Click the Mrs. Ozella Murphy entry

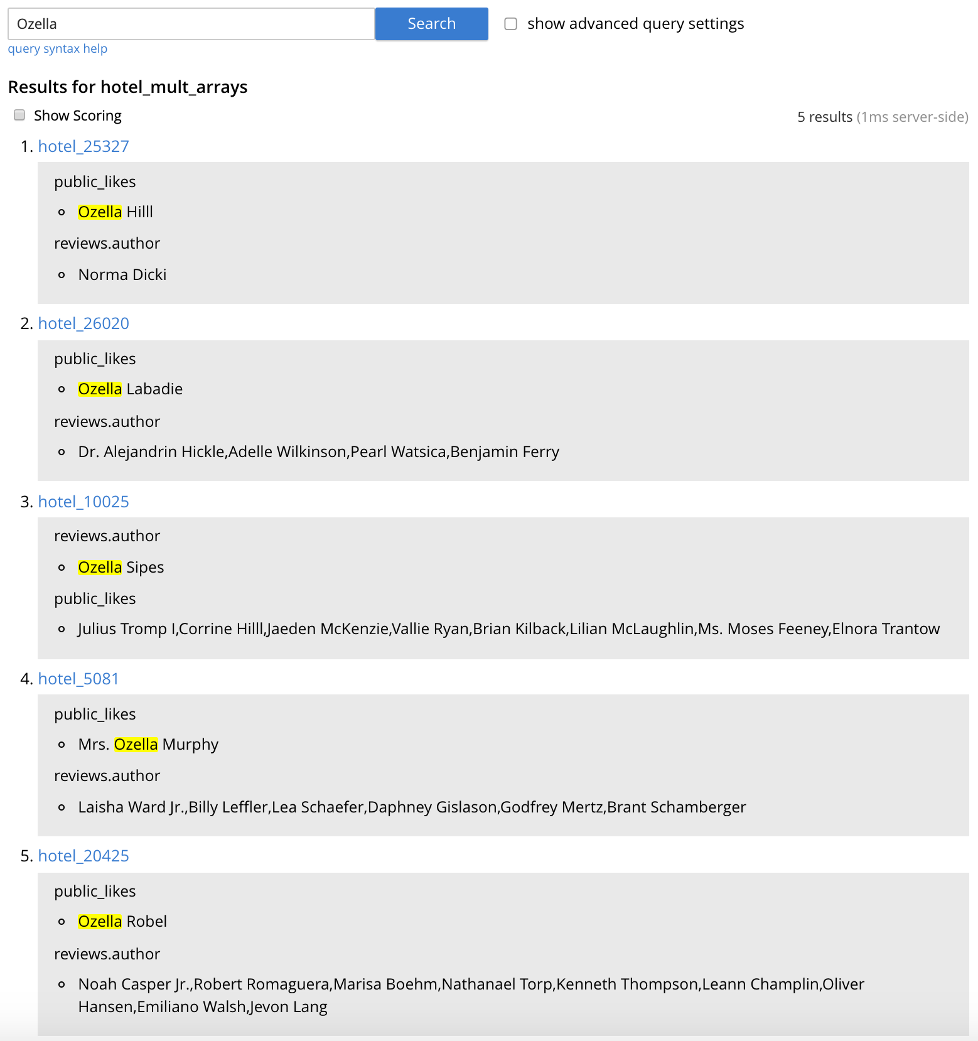[148, 745]
